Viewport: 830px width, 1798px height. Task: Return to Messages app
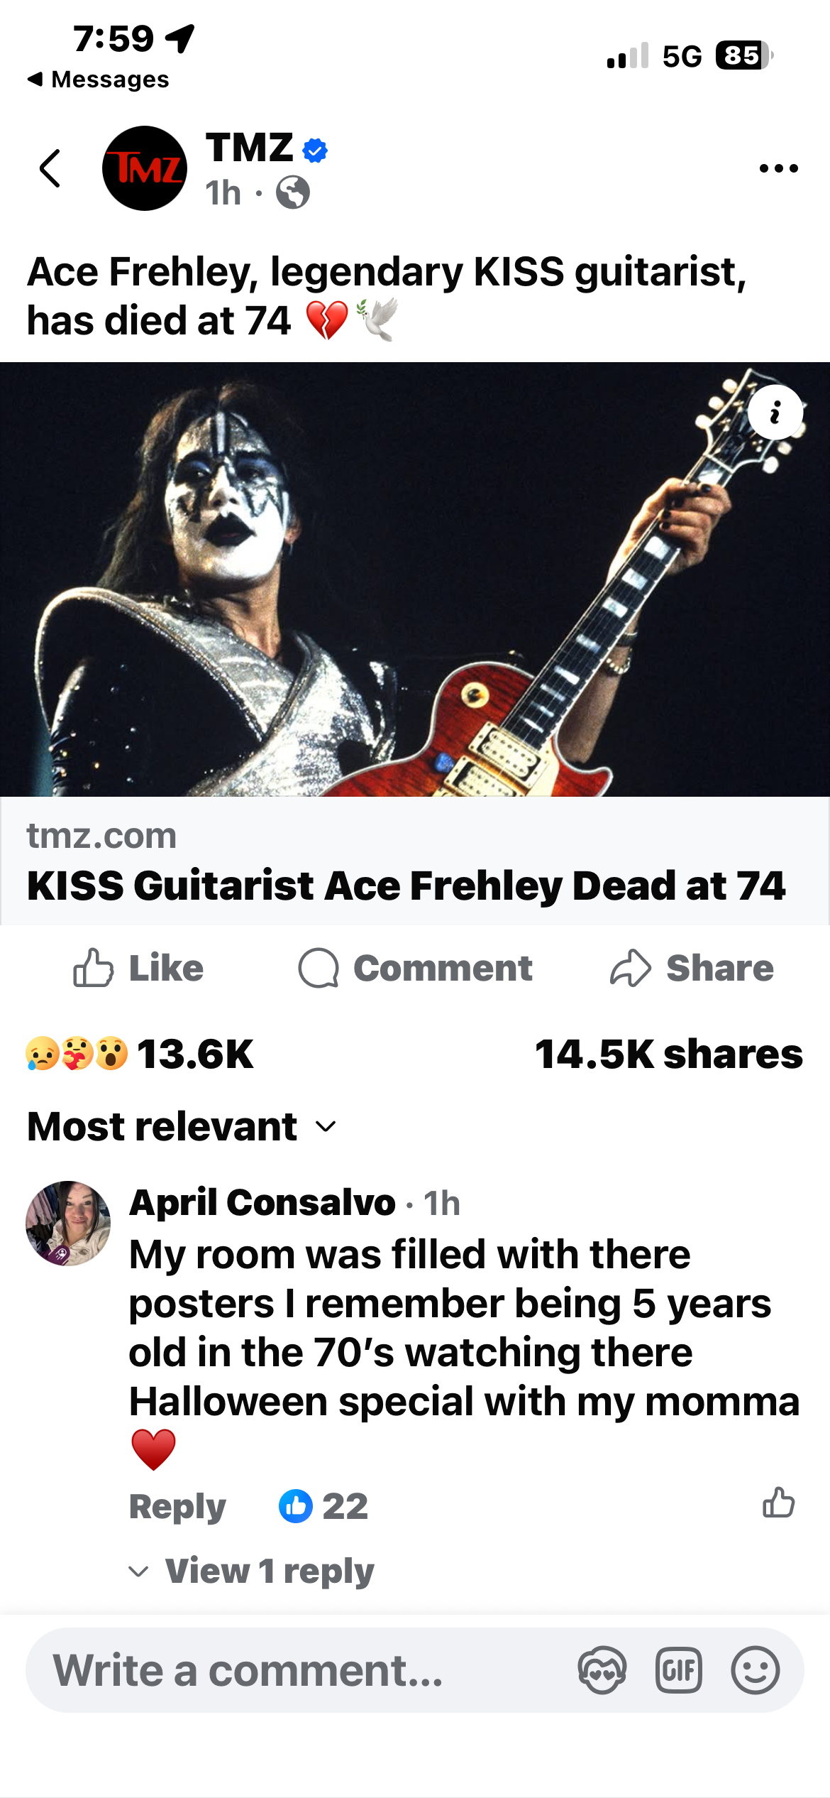click(x=99, y=79)
